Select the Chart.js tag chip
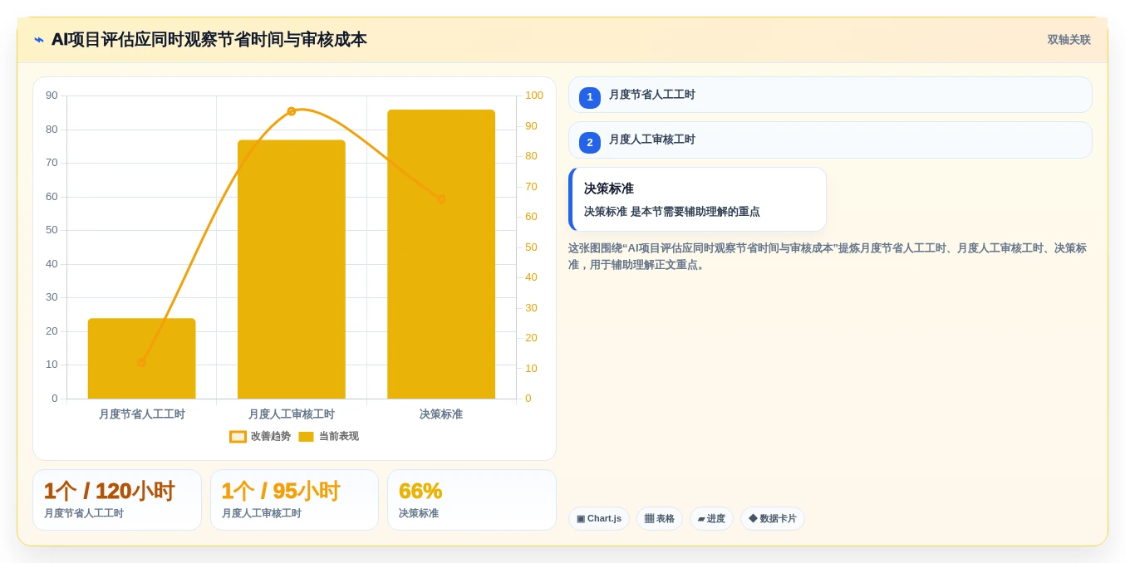 click(599, 519)
